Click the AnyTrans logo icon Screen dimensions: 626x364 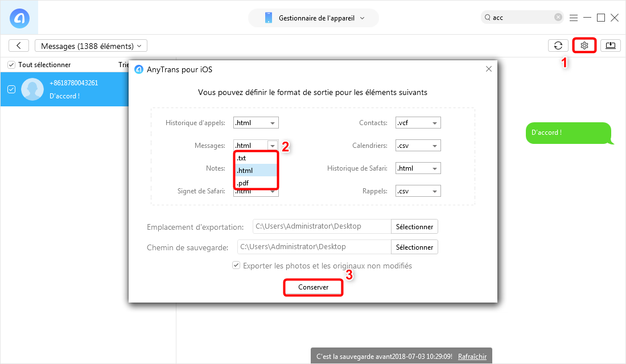point(19,18)
